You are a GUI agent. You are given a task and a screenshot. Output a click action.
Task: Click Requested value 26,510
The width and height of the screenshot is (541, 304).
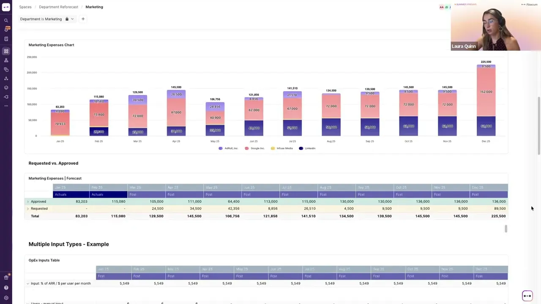click(309, 209)
